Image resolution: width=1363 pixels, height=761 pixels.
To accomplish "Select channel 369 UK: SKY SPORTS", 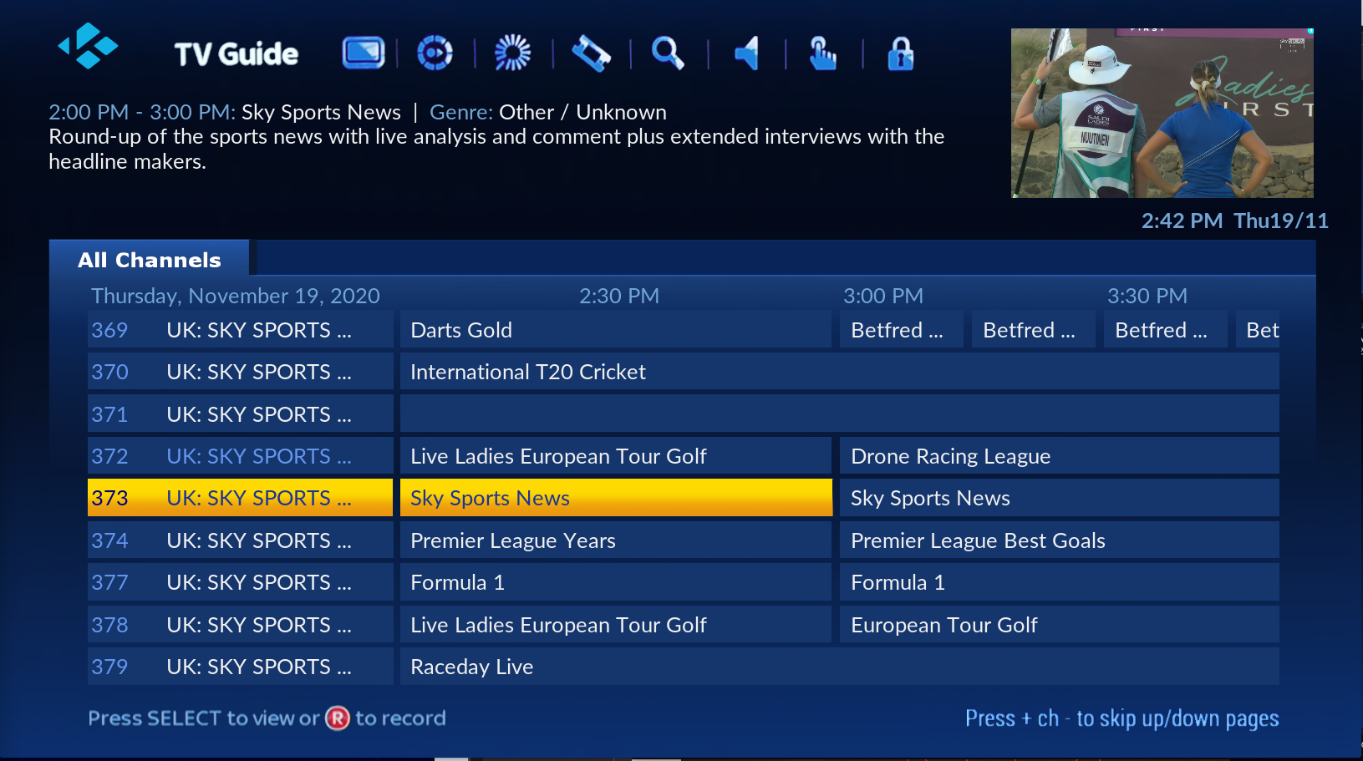I will 241,330.
